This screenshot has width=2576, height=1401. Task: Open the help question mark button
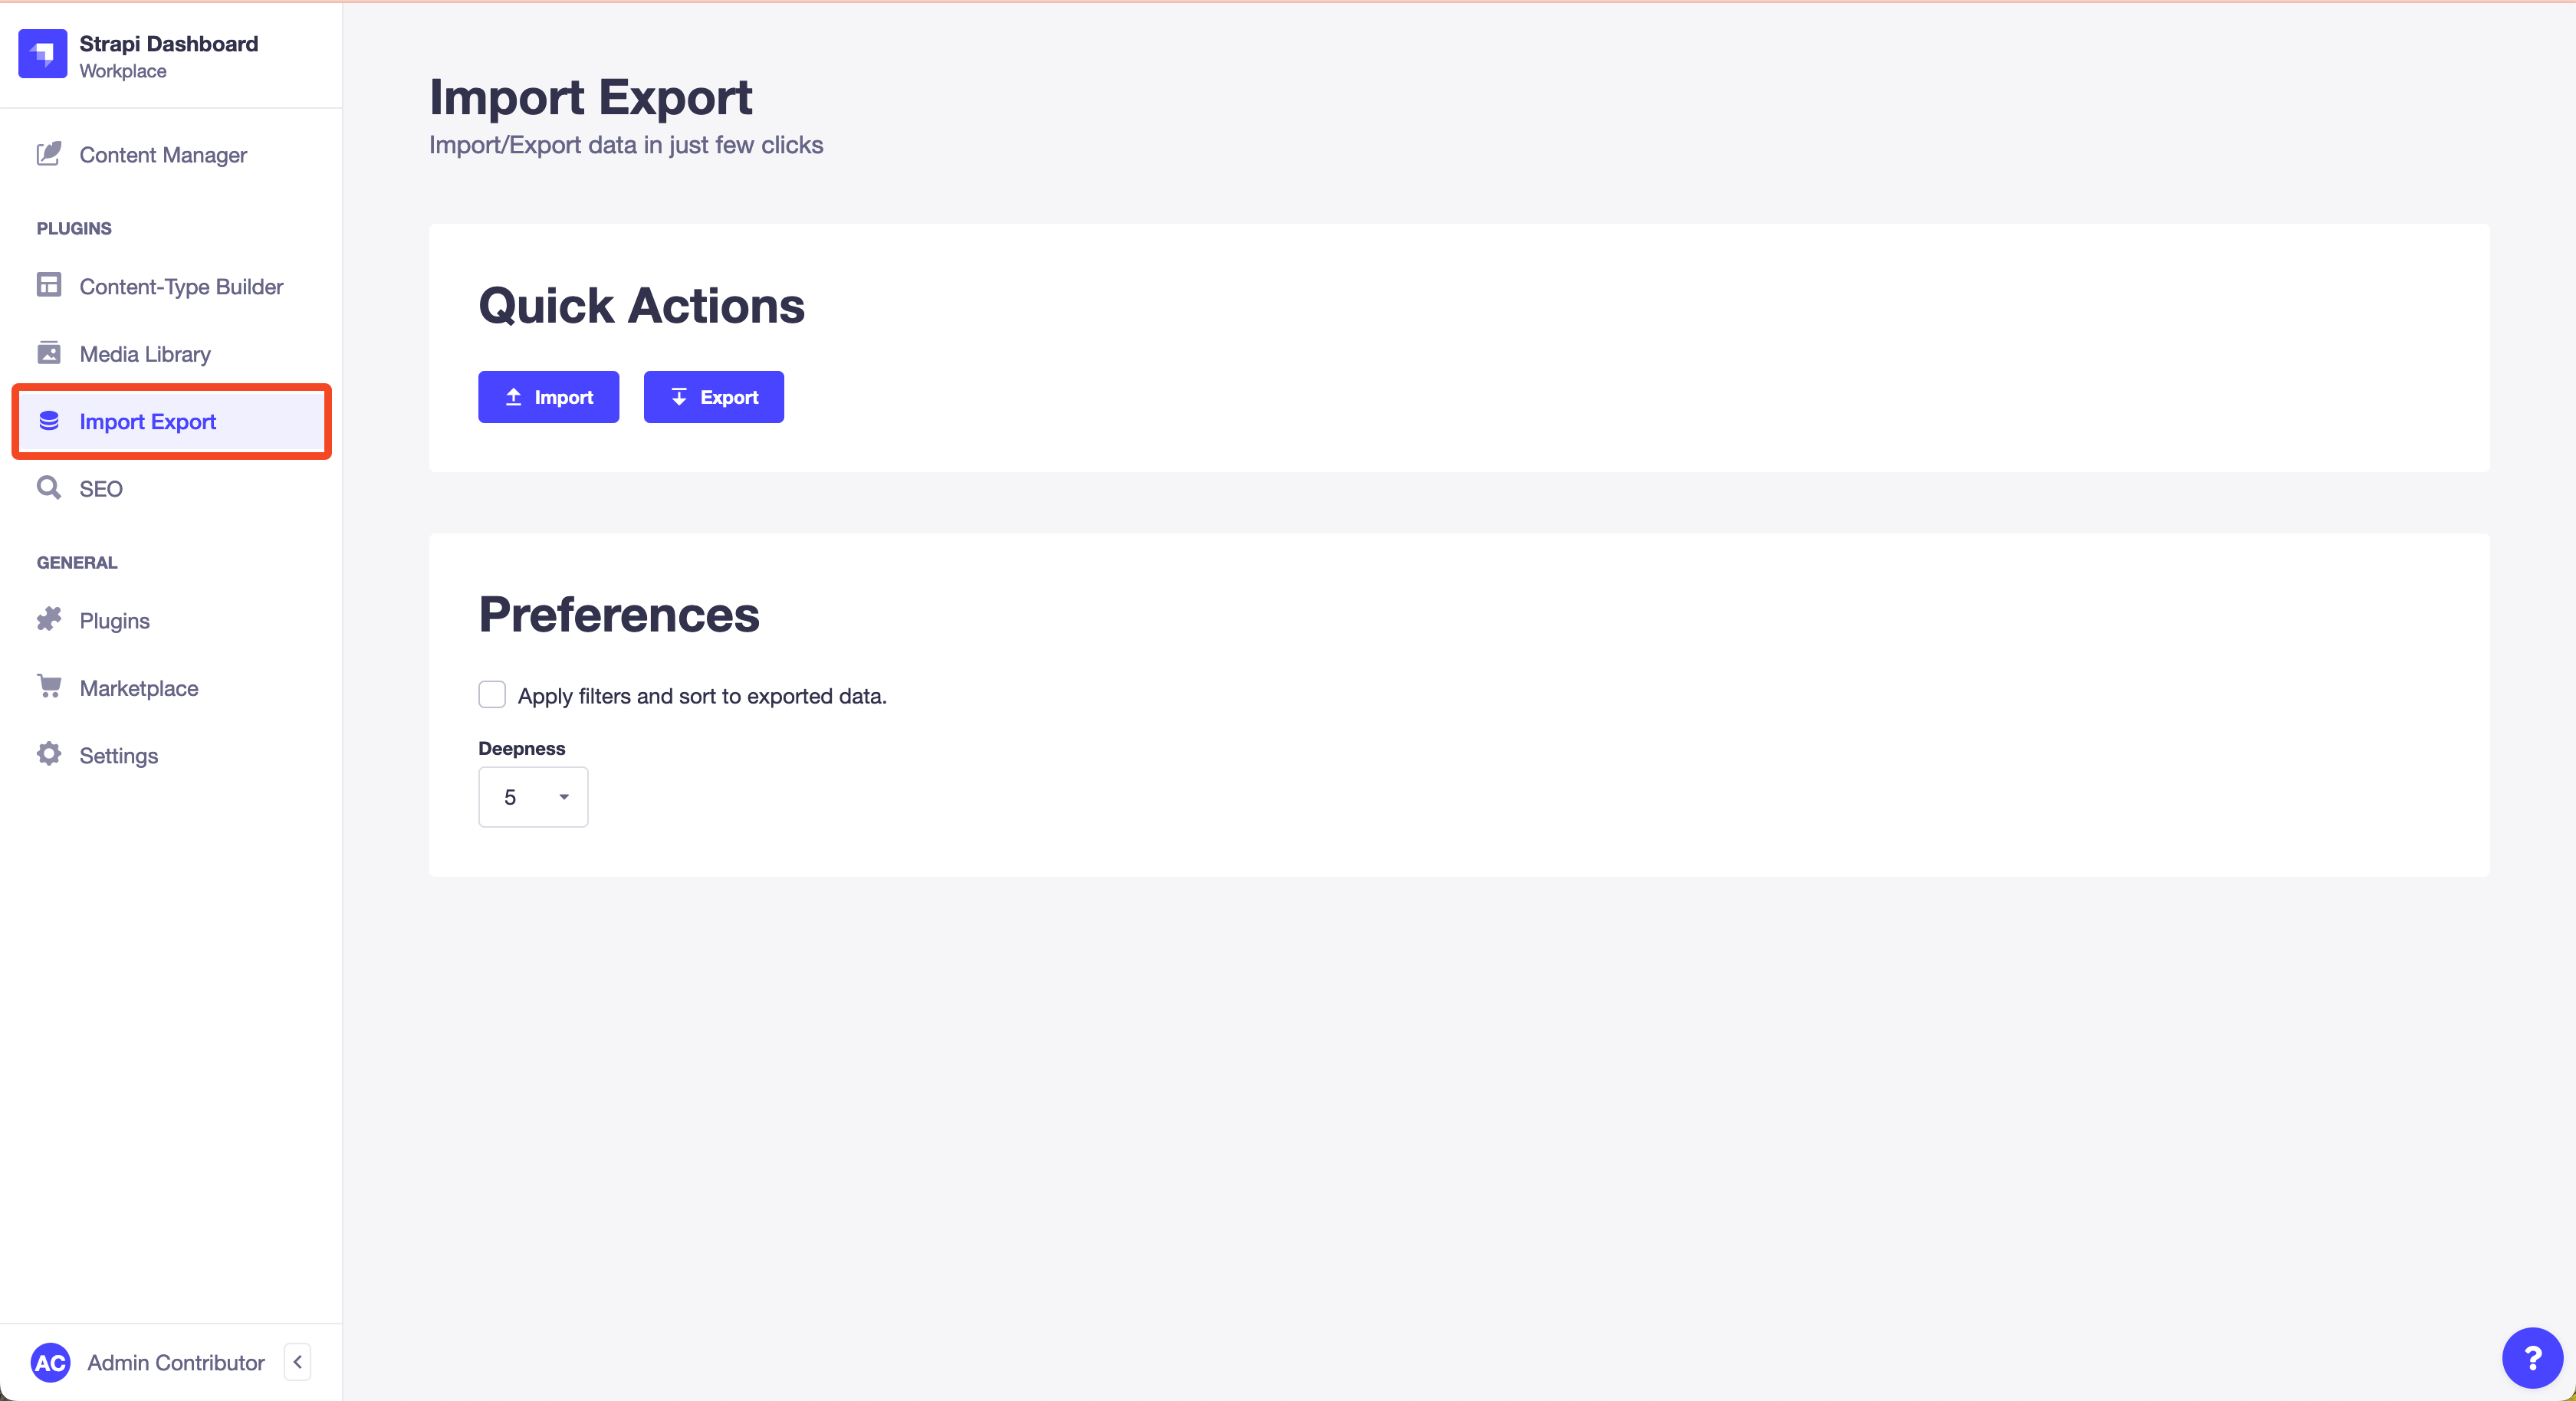(2532, 1358)
